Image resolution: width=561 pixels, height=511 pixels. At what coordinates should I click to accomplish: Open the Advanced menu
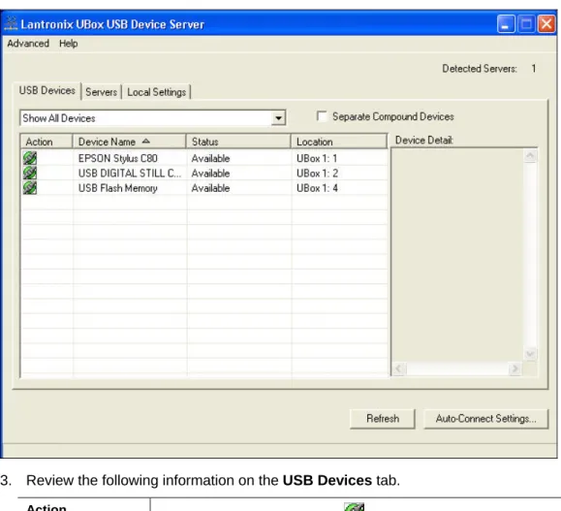pos(28,44)
